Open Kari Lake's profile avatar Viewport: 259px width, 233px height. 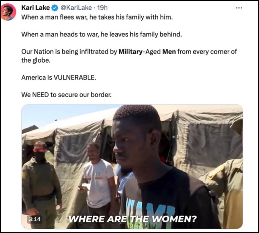coord(8,12)
